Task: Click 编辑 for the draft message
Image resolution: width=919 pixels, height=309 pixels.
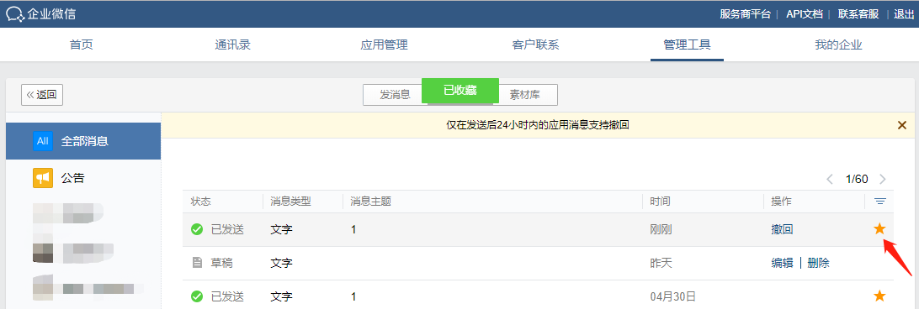Action: pyautogui.click(x=782, y=263)
